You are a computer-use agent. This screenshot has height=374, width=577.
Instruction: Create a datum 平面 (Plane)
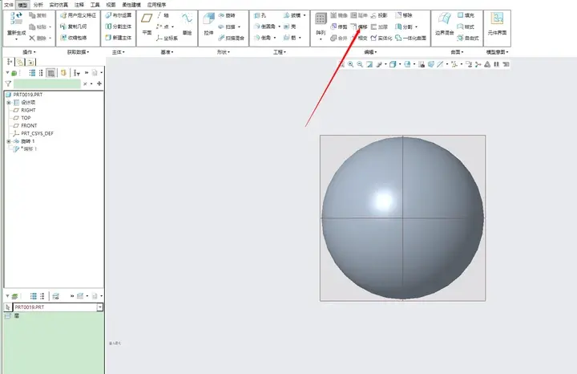(x=147, y=24)
